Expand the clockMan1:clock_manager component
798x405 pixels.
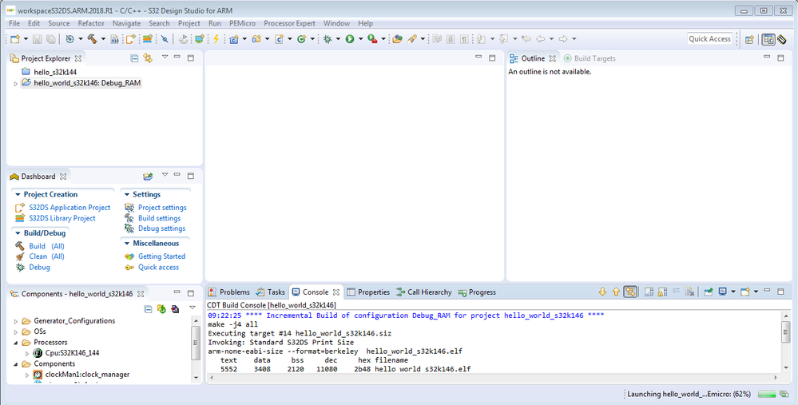pos(27,375)
